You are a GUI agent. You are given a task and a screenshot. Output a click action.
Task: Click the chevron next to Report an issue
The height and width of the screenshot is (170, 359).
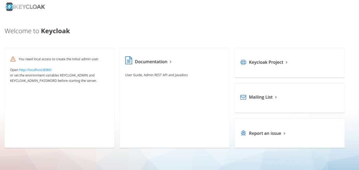[x=284, y=133]
